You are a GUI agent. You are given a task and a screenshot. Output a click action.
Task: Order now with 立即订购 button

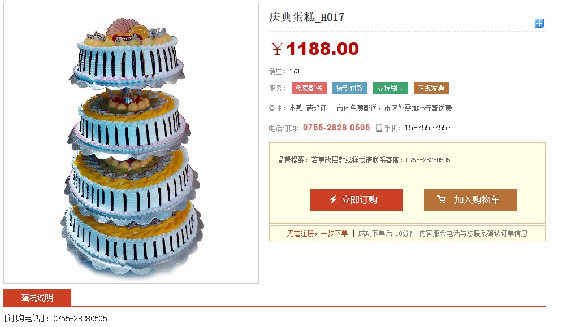[x=356, y=200]
